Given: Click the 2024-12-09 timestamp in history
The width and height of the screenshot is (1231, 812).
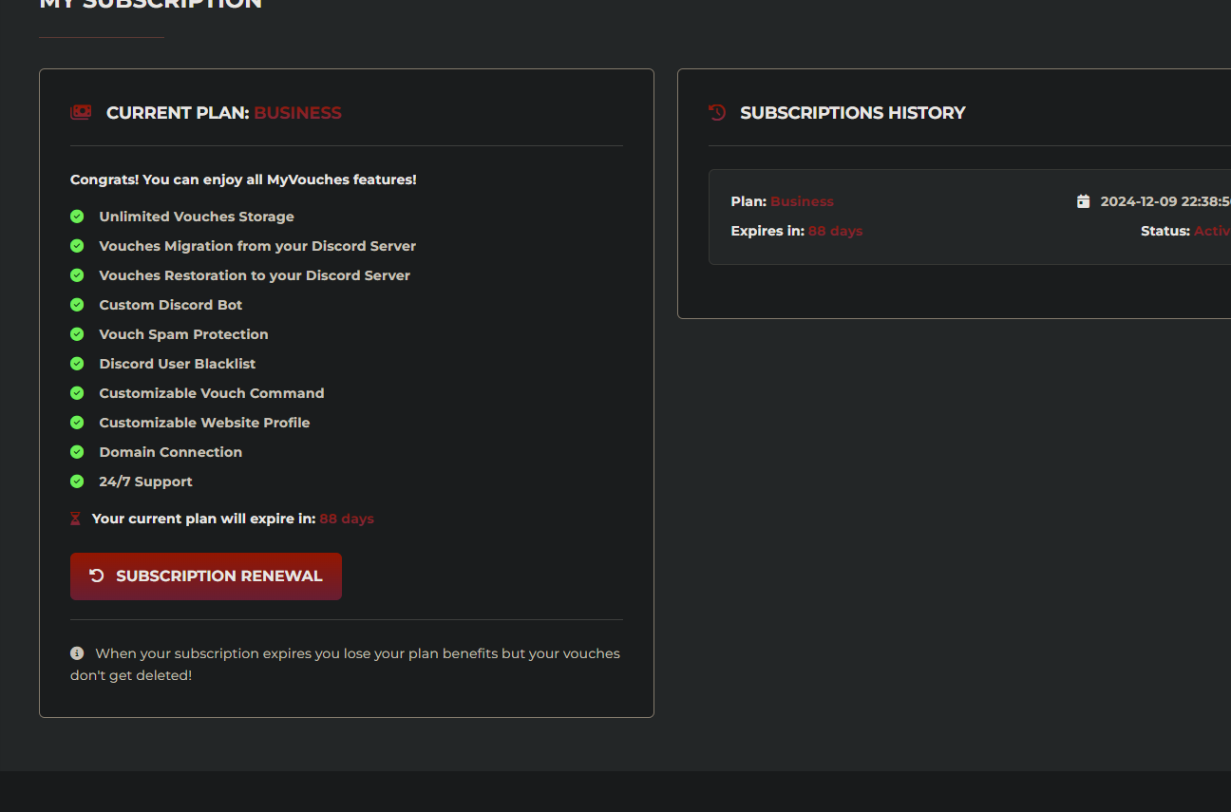Looking at the screenshot, I should (x=1165, y=201).
